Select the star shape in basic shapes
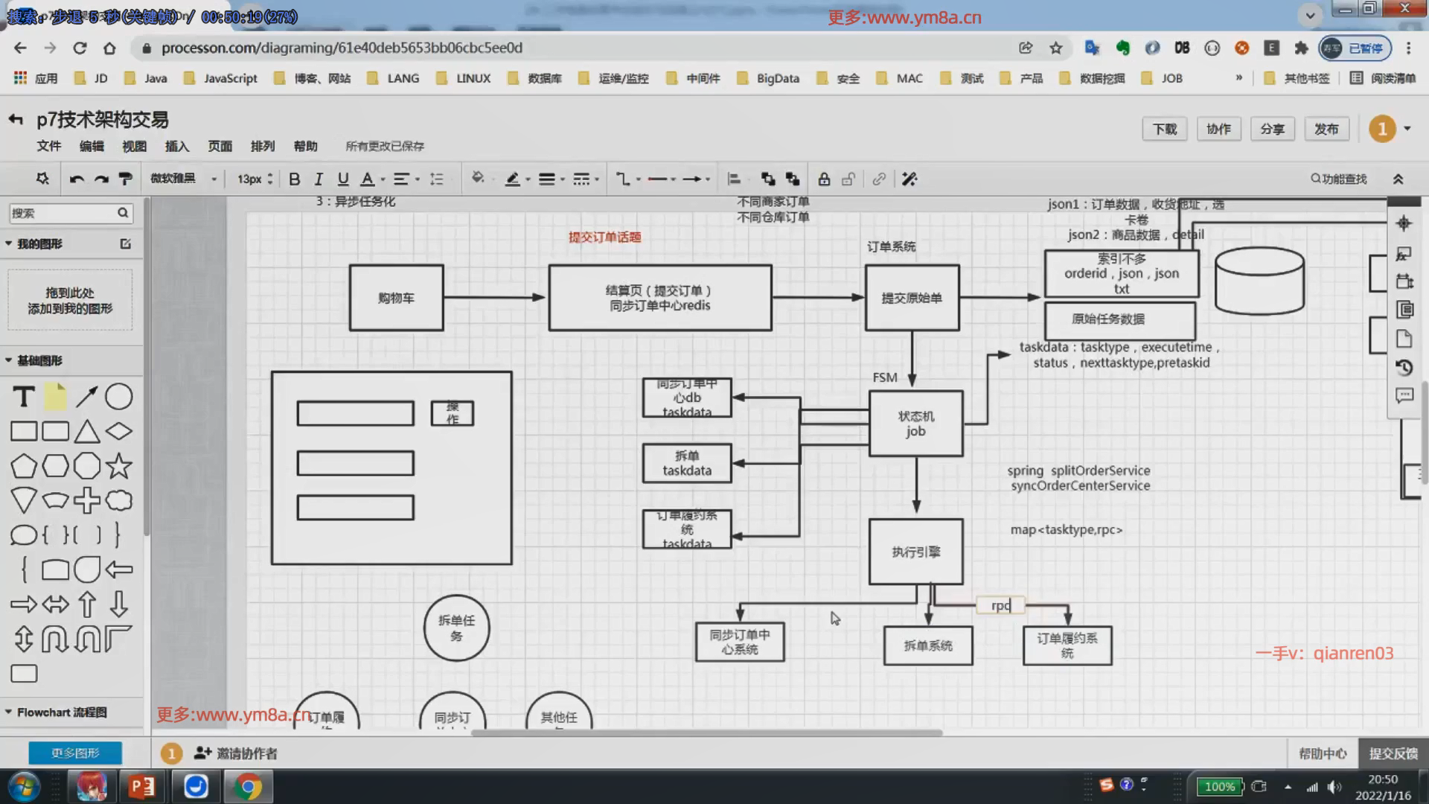The image size is (1429, 804). pyautogui.click(x=119, y=466)
